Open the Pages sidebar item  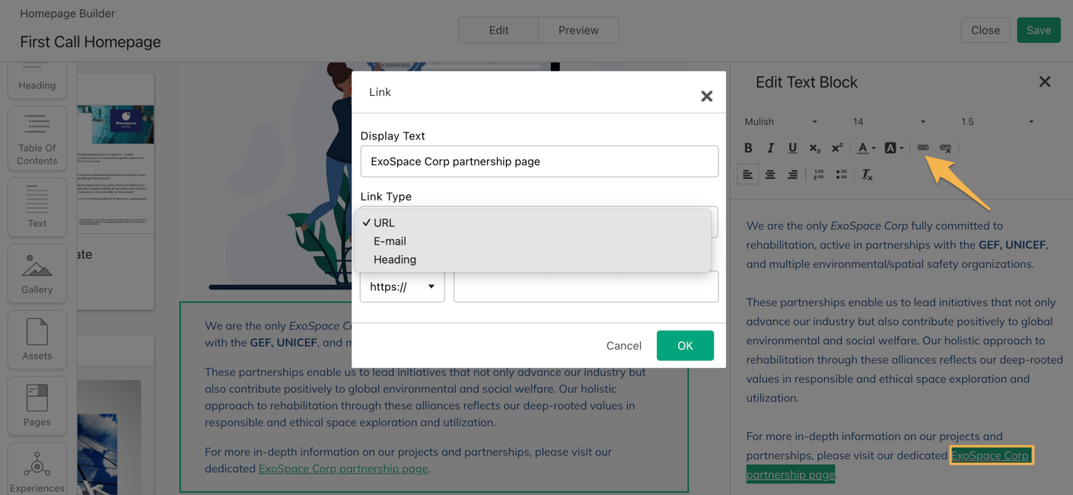(37, 406)
